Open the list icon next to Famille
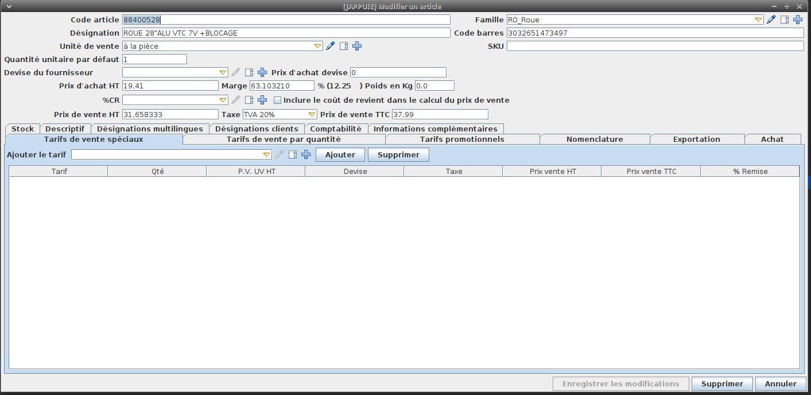This screenshot has height=395, width=811. pos(785,20)
